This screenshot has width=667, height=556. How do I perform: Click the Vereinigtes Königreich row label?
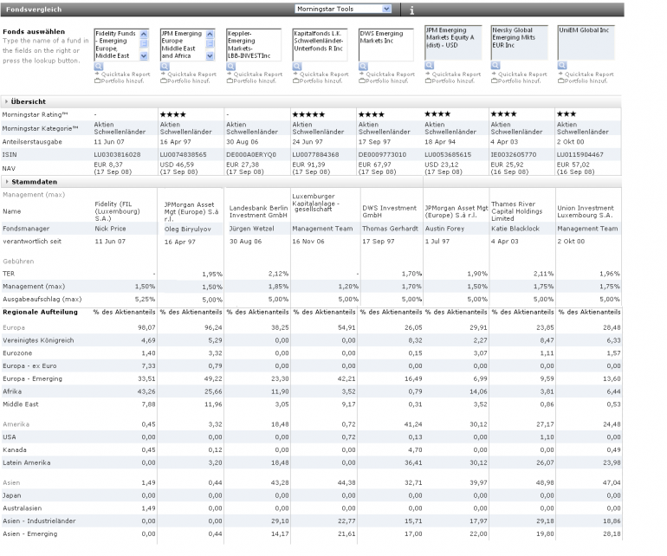tap(38, 340)
